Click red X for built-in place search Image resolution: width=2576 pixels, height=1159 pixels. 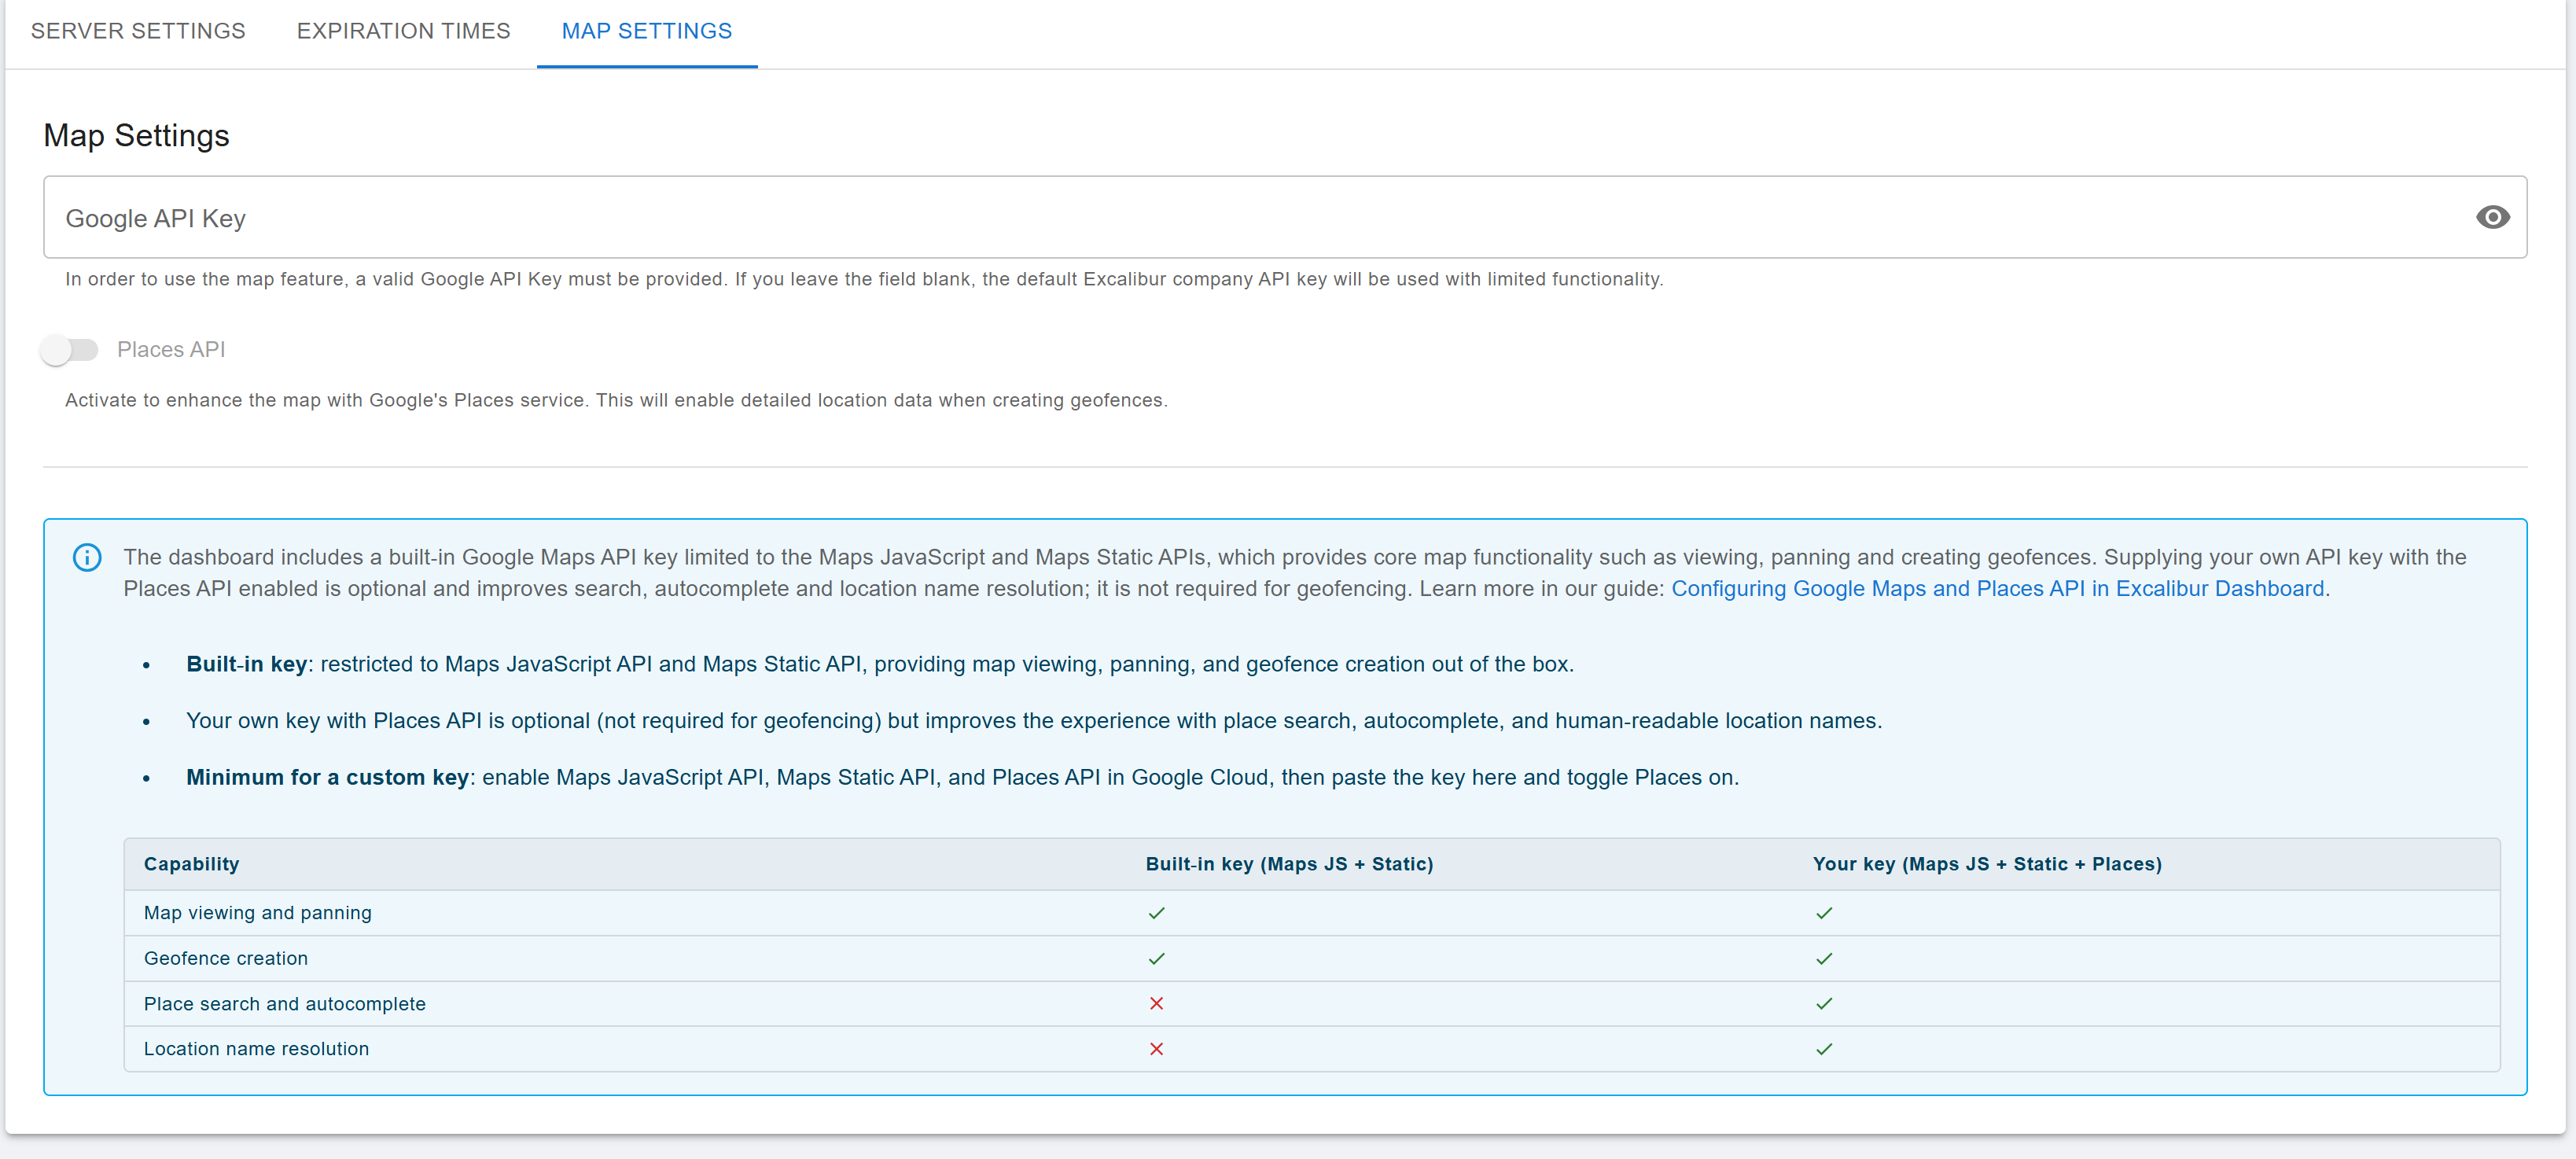[1156, 1003]
